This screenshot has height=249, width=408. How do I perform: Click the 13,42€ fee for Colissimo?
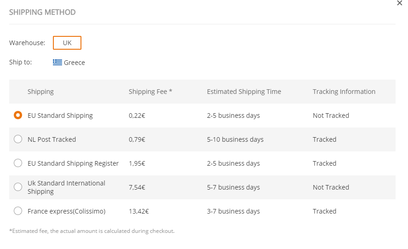tap(139, 211)
